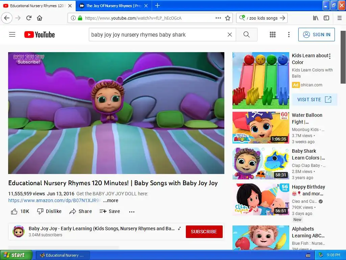Like the video with thumbs up icon
The height and width of the screenshot is (260, 346).
coord(14,211)
